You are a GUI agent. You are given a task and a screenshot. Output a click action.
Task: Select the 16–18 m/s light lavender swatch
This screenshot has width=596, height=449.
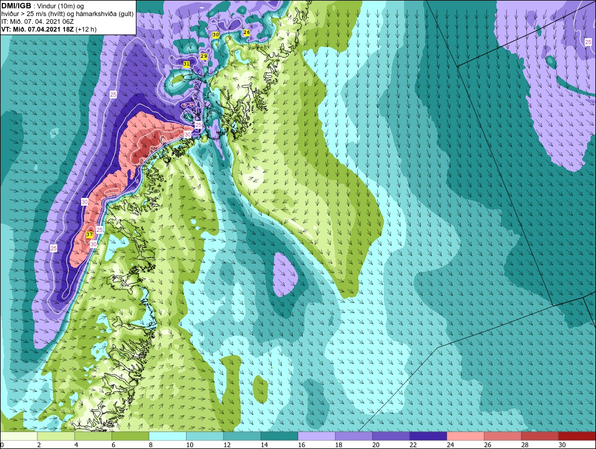click(316, 436)
